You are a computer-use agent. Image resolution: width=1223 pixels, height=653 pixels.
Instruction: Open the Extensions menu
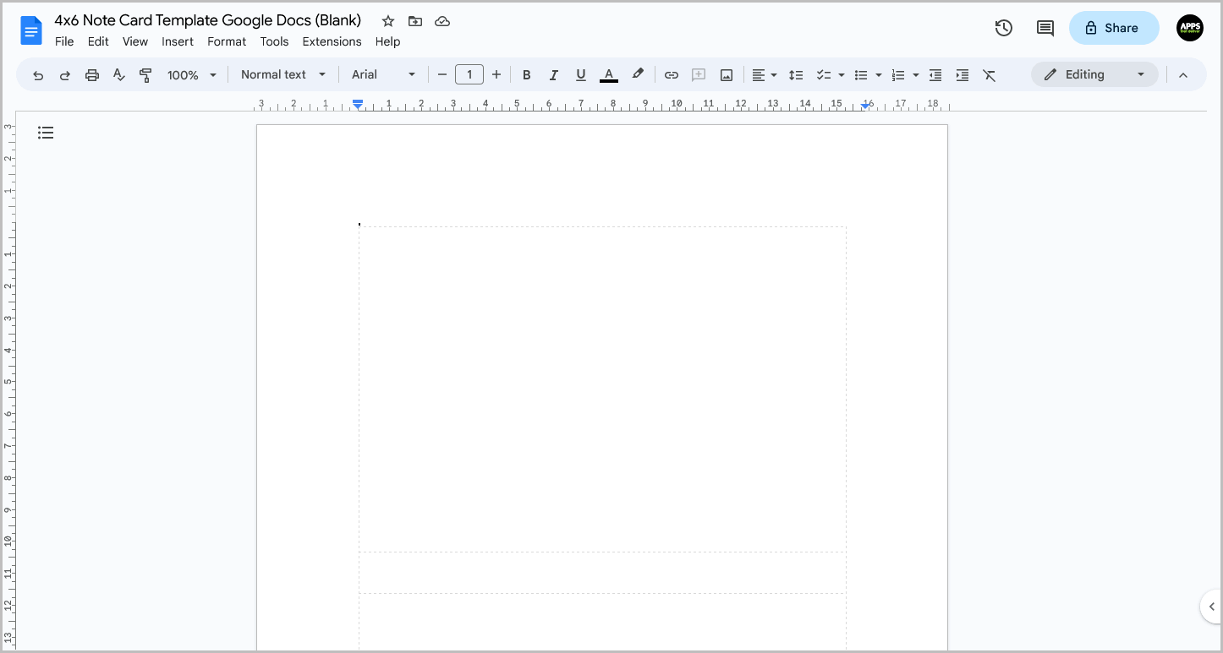[x=332, y=41]
